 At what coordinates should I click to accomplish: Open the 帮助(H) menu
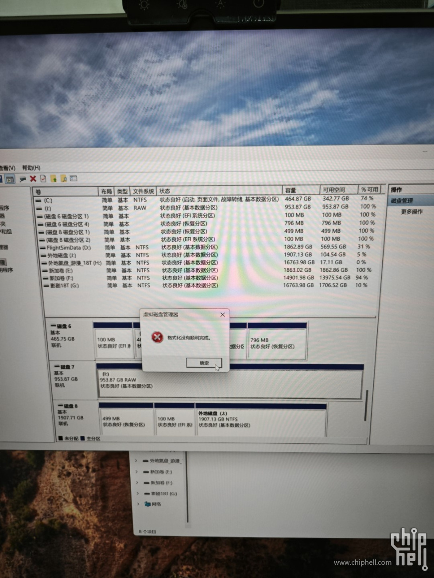[x=31, y=168]
